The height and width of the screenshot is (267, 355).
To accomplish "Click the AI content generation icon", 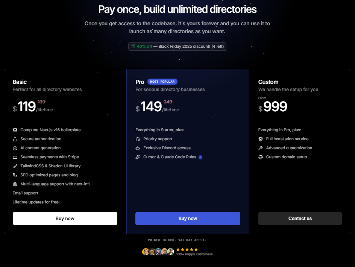I will click(15, 148).
